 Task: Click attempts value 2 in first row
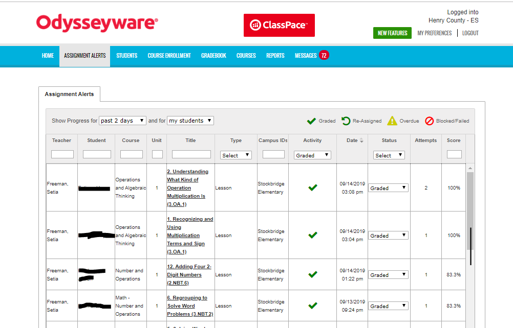(x=426, y=188)
